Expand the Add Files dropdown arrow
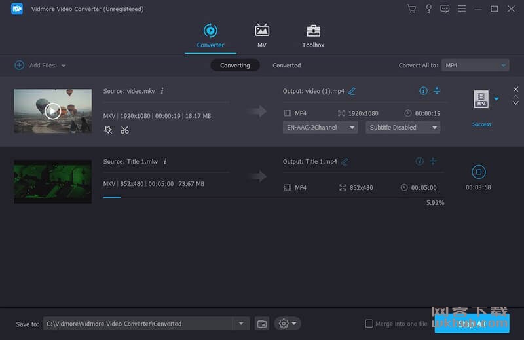This screenshot has height=340, width=524. click(64, 66)
